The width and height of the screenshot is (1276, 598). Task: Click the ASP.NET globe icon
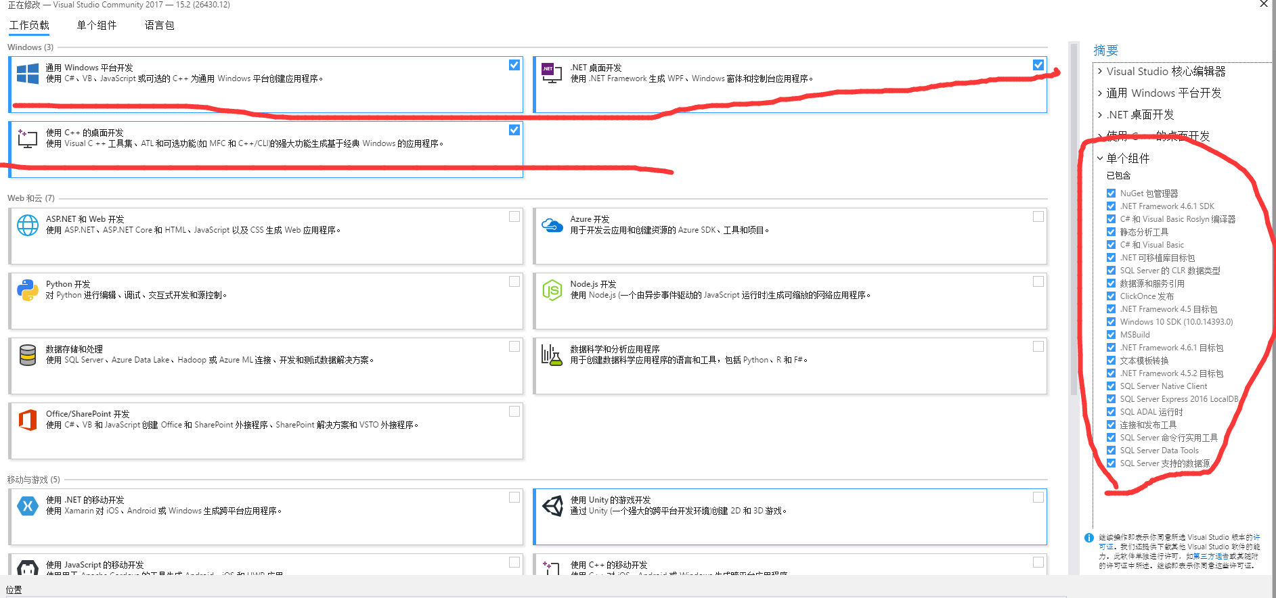28,225
